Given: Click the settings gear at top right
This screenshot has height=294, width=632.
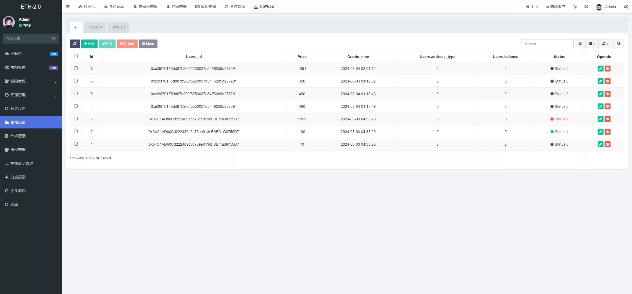Looking at the screenshot, I should click(626, 7).
